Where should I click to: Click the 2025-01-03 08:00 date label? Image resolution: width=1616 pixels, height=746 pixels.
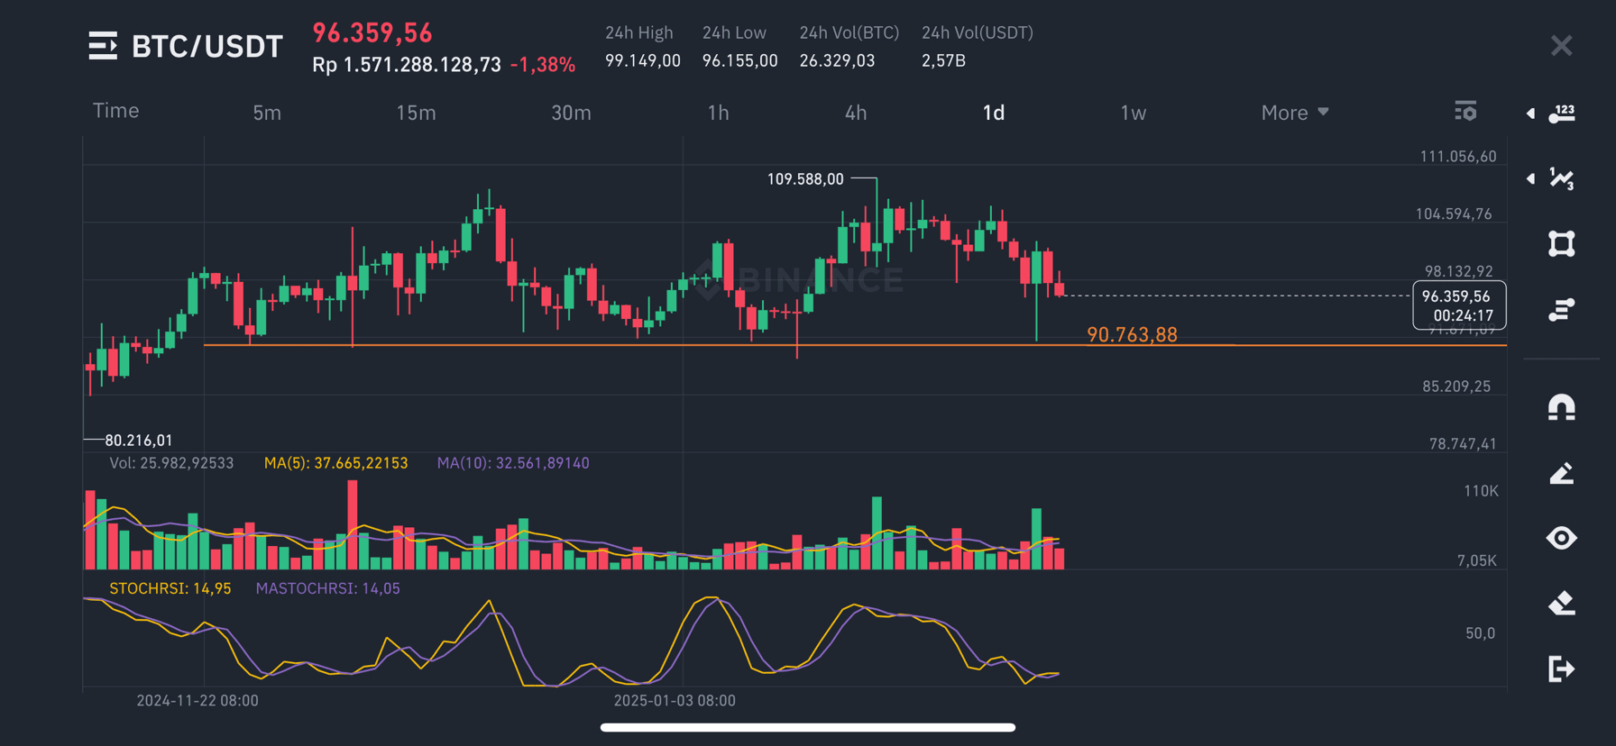(675, 700)
